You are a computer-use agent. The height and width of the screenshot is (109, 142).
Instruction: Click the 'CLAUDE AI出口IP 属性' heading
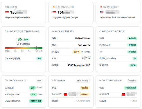click(x=63, y=31)
